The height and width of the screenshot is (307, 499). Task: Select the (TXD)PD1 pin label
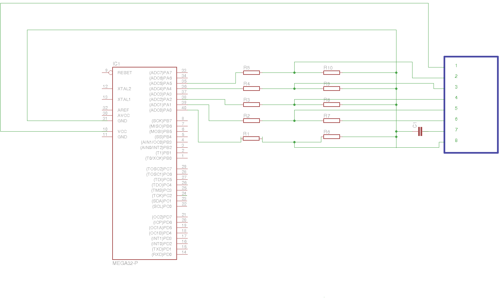162,249
